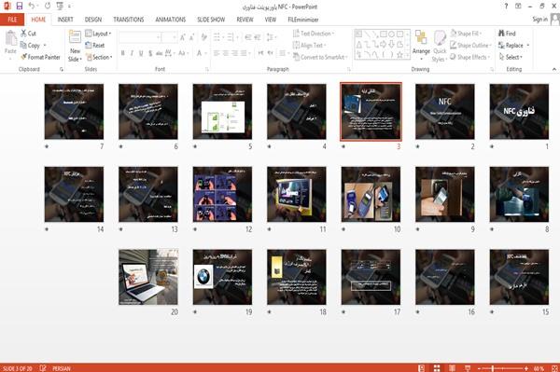Open the Font name combo box
This screenshot has height=372, width=560.
pos(139,37)
